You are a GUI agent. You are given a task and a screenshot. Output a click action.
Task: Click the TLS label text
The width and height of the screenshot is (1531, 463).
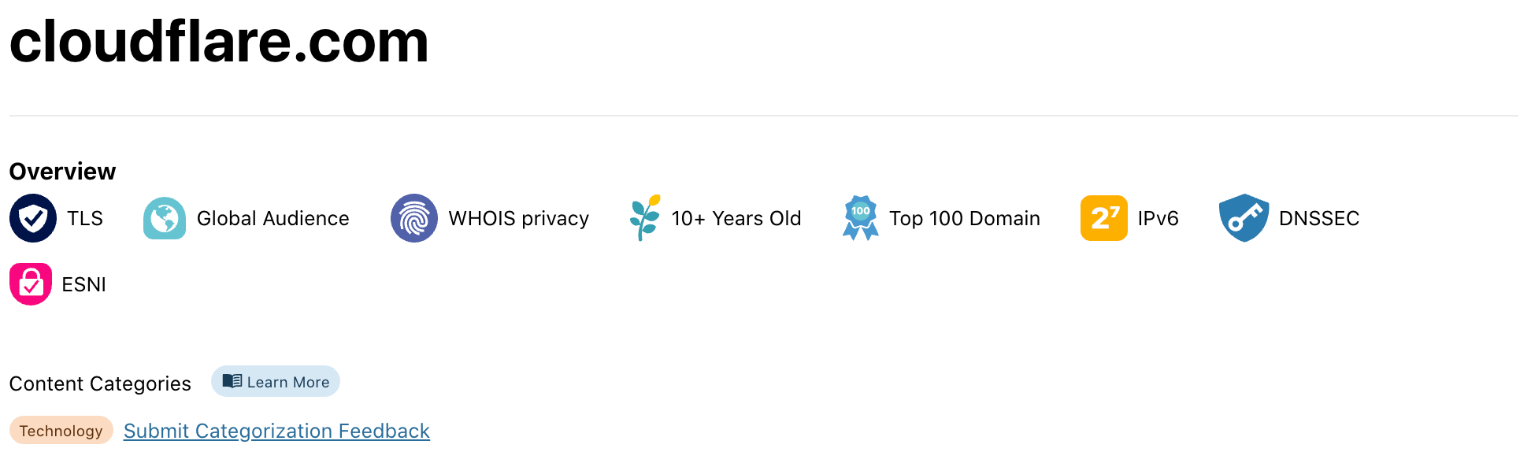(x=85, y=218)
